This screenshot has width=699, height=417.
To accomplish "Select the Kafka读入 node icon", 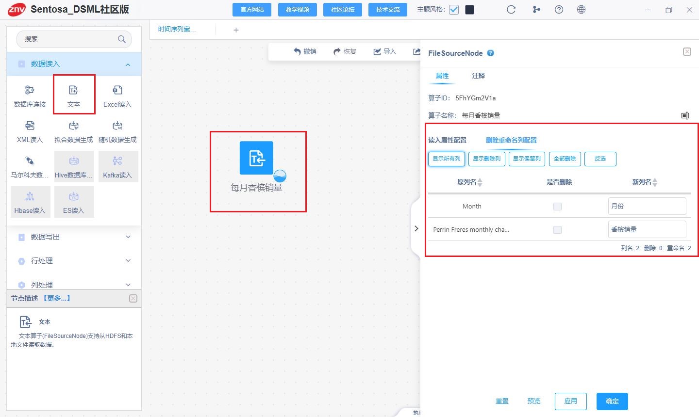I will click(117, 161).
